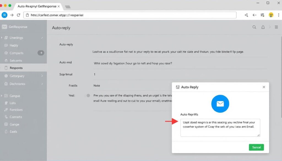Click the GetResponse envelope logo in sidebar

[4, 27]
